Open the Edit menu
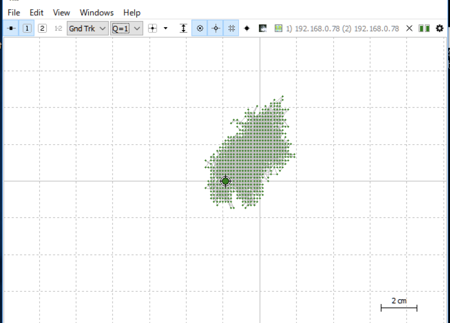Screen dimensions: 450x323 (x=36, y=13)
